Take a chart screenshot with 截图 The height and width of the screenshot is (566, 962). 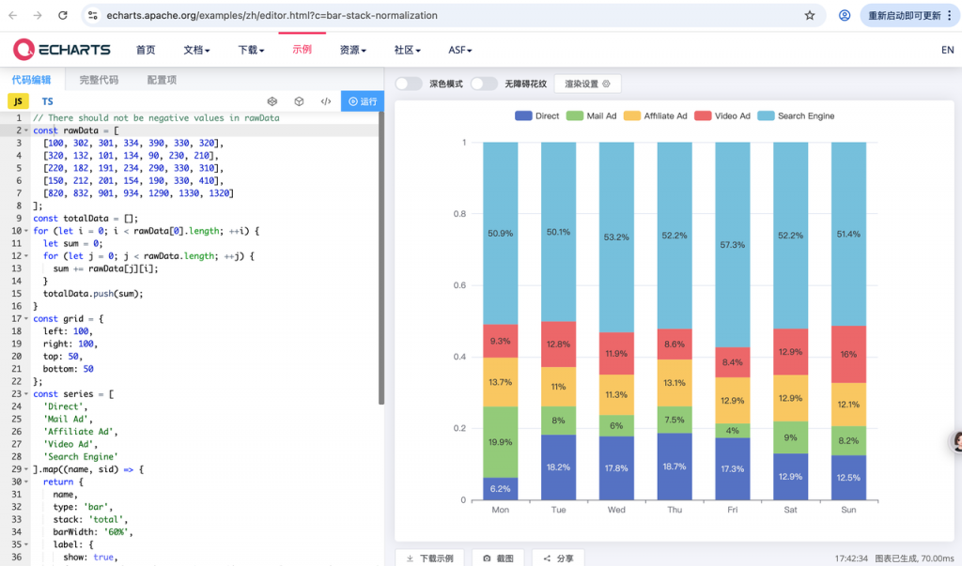498,558
